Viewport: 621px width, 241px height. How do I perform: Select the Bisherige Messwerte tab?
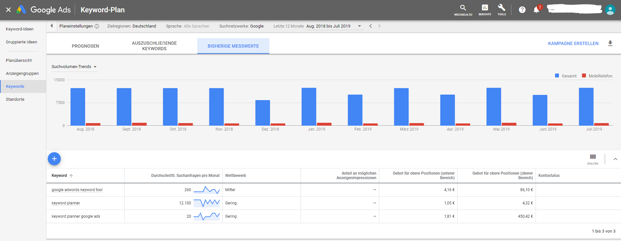[233, 46]
